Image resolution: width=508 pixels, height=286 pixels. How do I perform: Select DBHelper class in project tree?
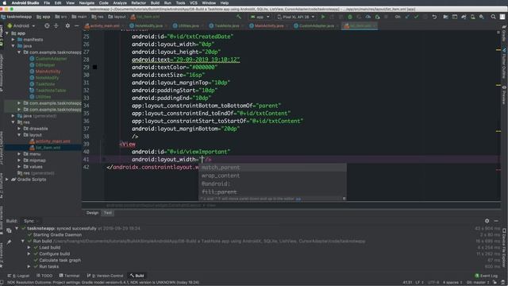[45, 65]
